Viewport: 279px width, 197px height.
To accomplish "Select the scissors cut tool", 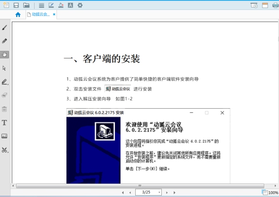I will coord(5,150).
